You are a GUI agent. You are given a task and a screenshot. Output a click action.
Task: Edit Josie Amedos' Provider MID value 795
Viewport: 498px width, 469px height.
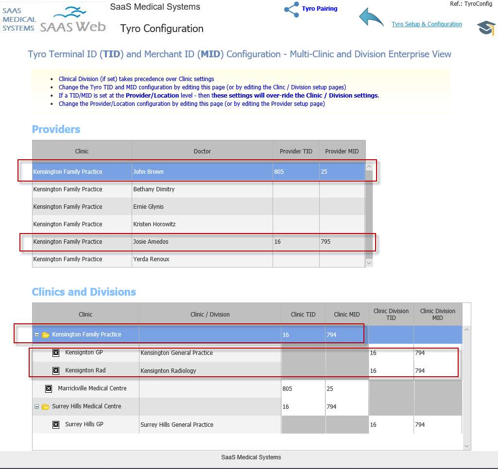342,241
